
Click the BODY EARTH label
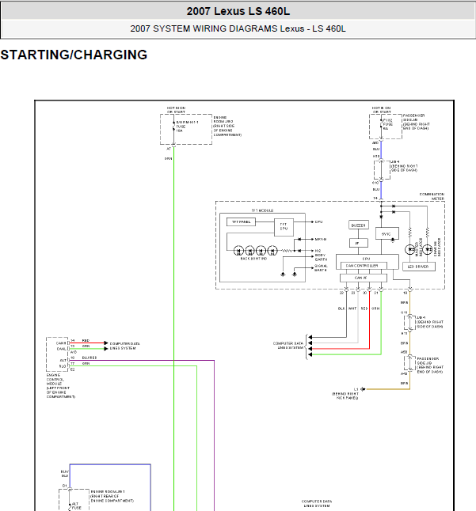click(321, 257)
